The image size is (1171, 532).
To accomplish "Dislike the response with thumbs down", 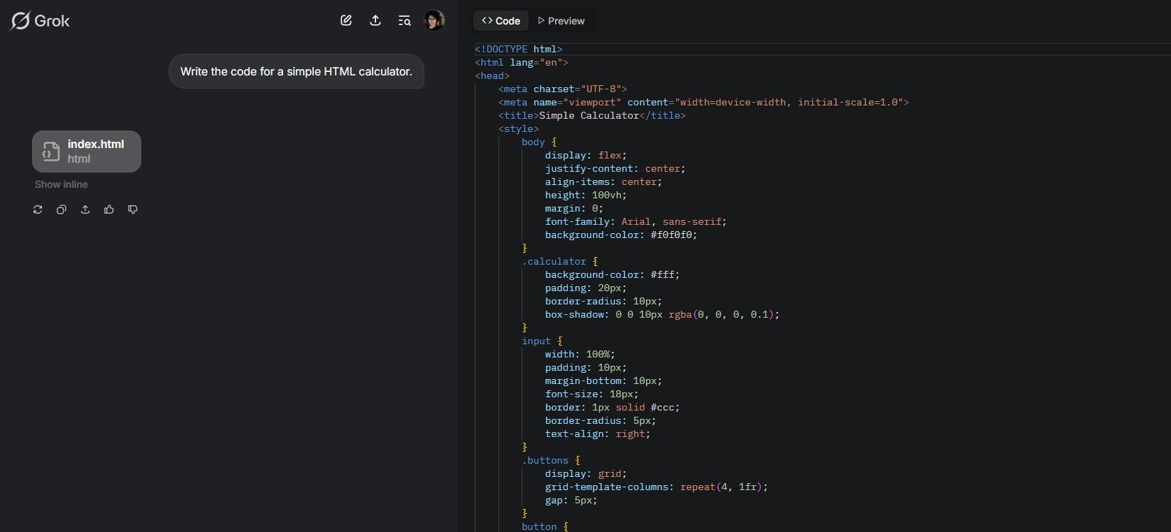I will [x=133, y=209].
